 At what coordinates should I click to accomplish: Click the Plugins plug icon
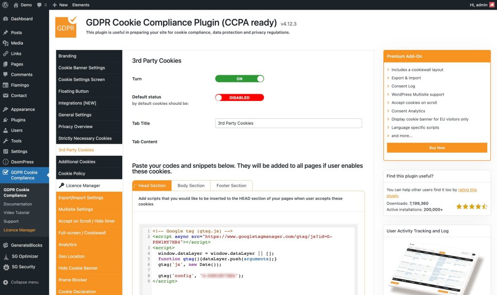point(5,120)
